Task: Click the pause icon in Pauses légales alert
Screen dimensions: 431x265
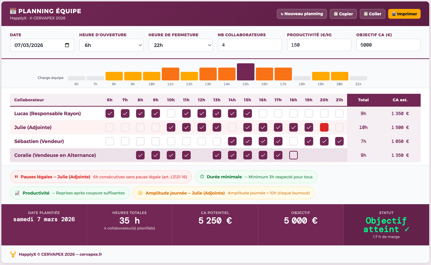Action: point(16,177)
